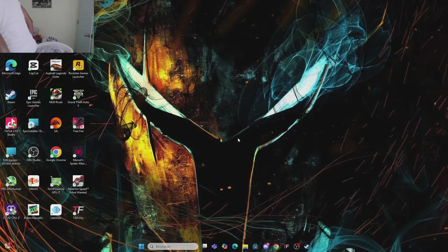The image size is (448, 252).
Task: Click the EpicInstaller desktop file icon
Action: [34, 125]
